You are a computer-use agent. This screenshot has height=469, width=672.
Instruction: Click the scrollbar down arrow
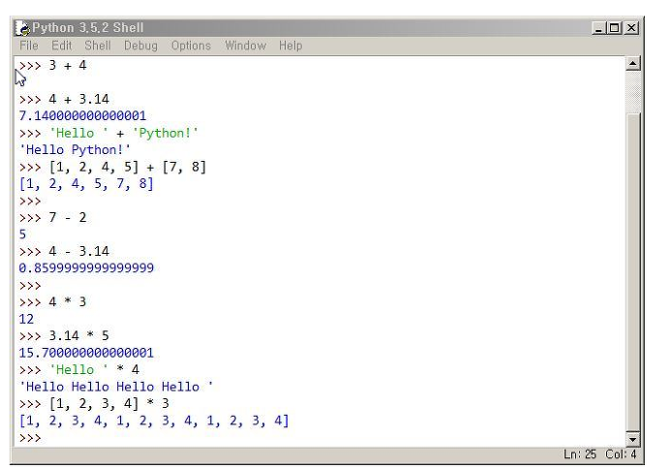pyautogui.click(x=632, y=439)
